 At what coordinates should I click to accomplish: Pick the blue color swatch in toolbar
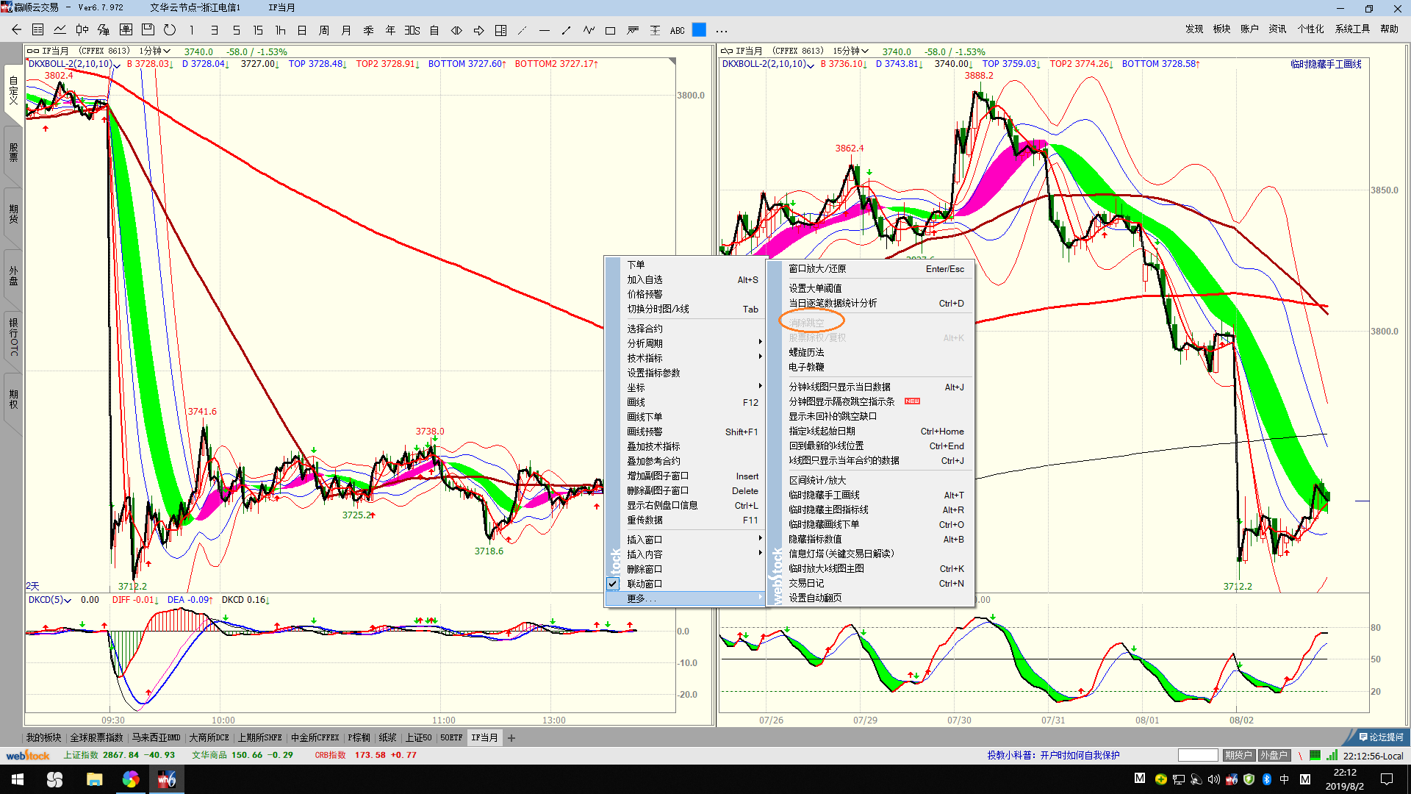pyautogui.click(x=699, y=30)
